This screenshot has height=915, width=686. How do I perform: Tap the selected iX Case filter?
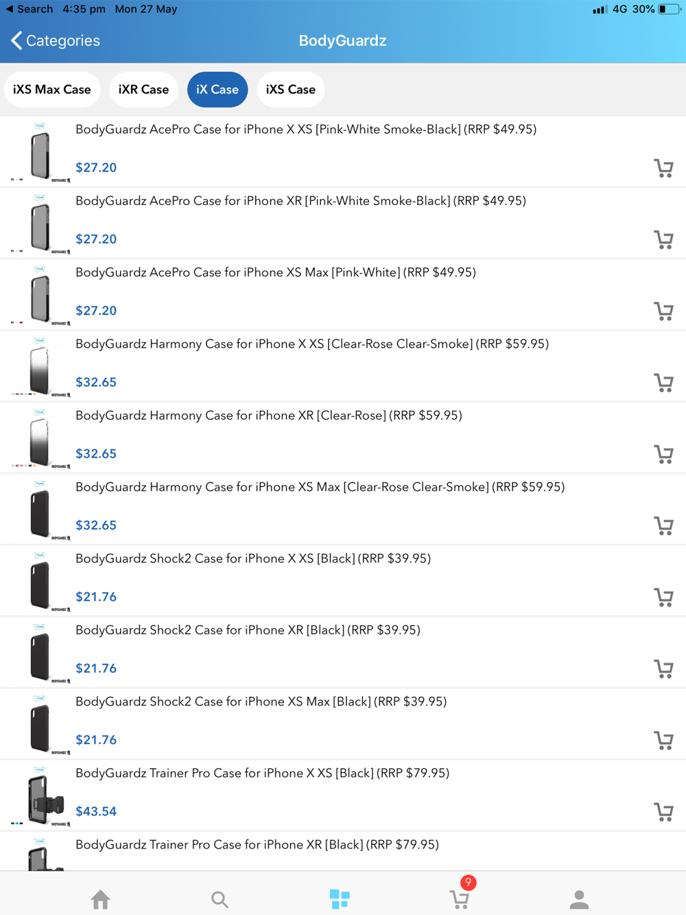[217, 90]
